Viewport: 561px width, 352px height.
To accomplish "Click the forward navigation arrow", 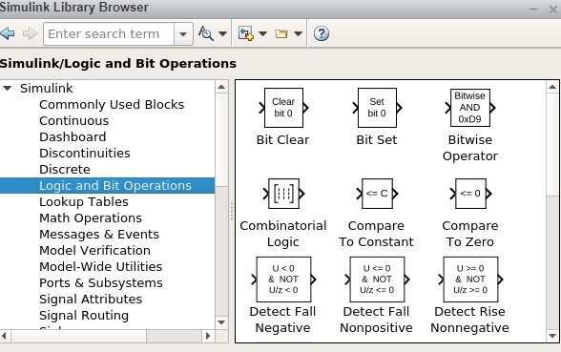I will click(30, 33).
